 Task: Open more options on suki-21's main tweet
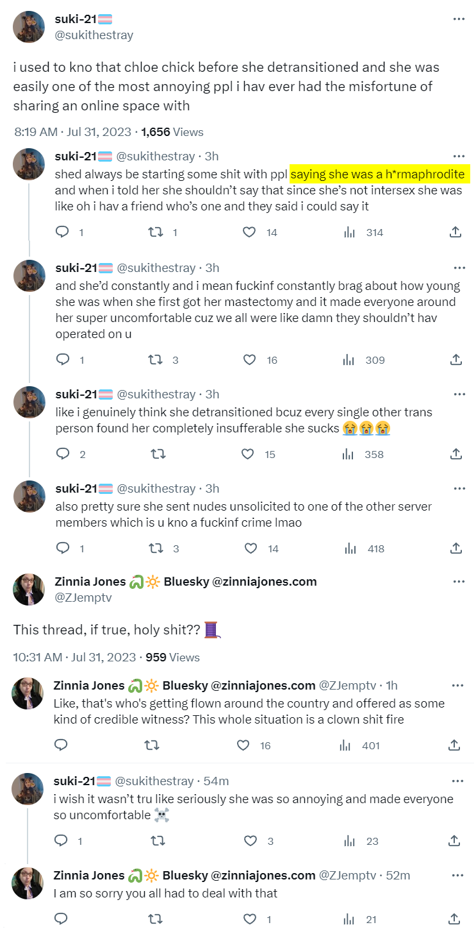pos(459,19)
